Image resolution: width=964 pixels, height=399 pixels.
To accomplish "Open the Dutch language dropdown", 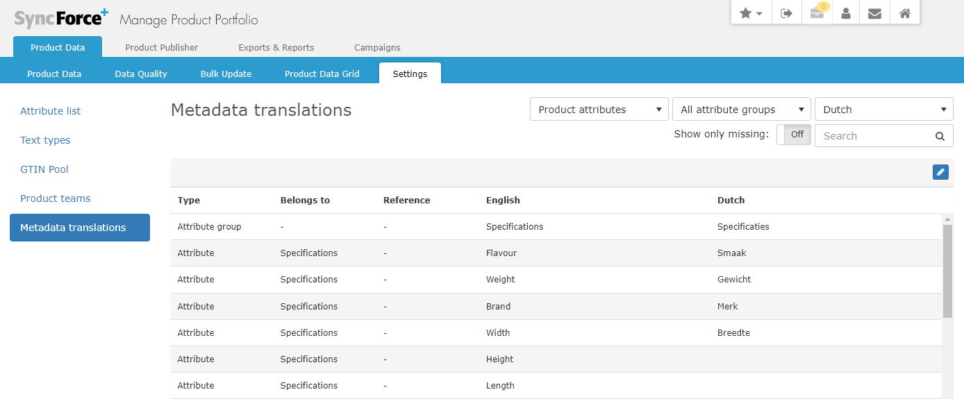I will [884, 110].
